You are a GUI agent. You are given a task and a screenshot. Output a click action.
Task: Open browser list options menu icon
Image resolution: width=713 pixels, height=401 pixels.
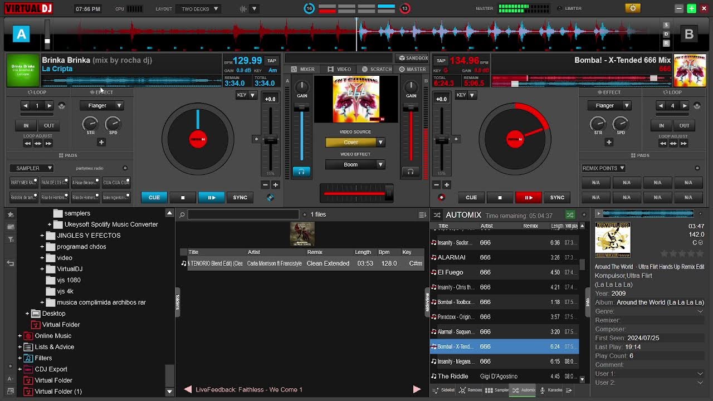(422, 214)
